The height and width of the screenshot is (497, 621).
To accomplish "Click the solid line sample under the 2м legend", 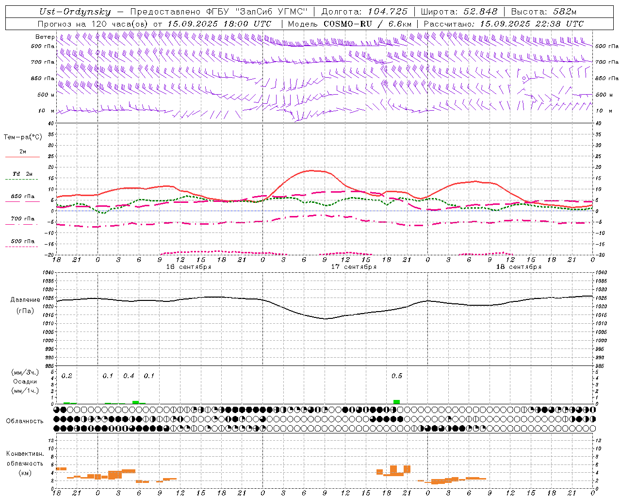I will coord(22,157).
